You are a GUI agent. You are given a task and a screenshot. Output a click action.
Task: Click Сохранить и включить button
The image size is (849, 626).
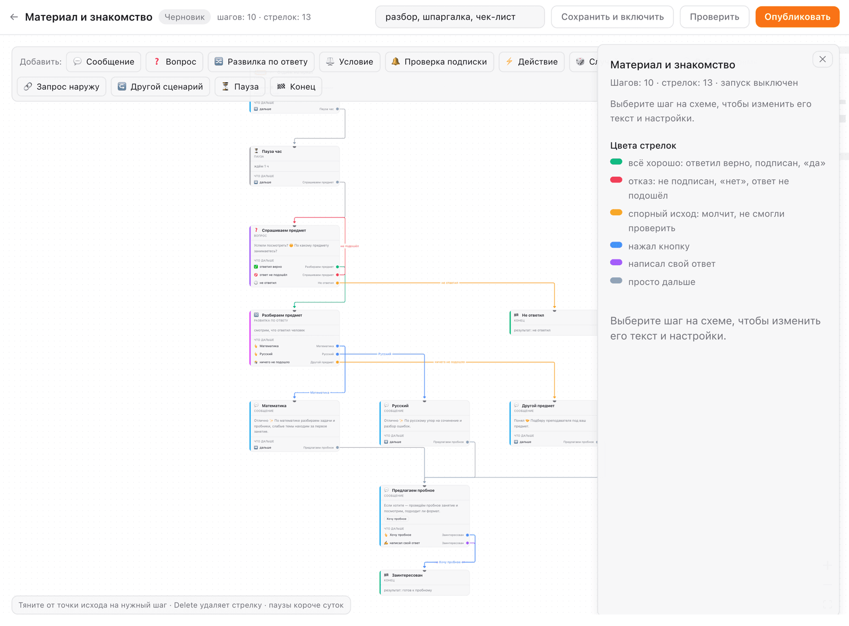(612, 17)
